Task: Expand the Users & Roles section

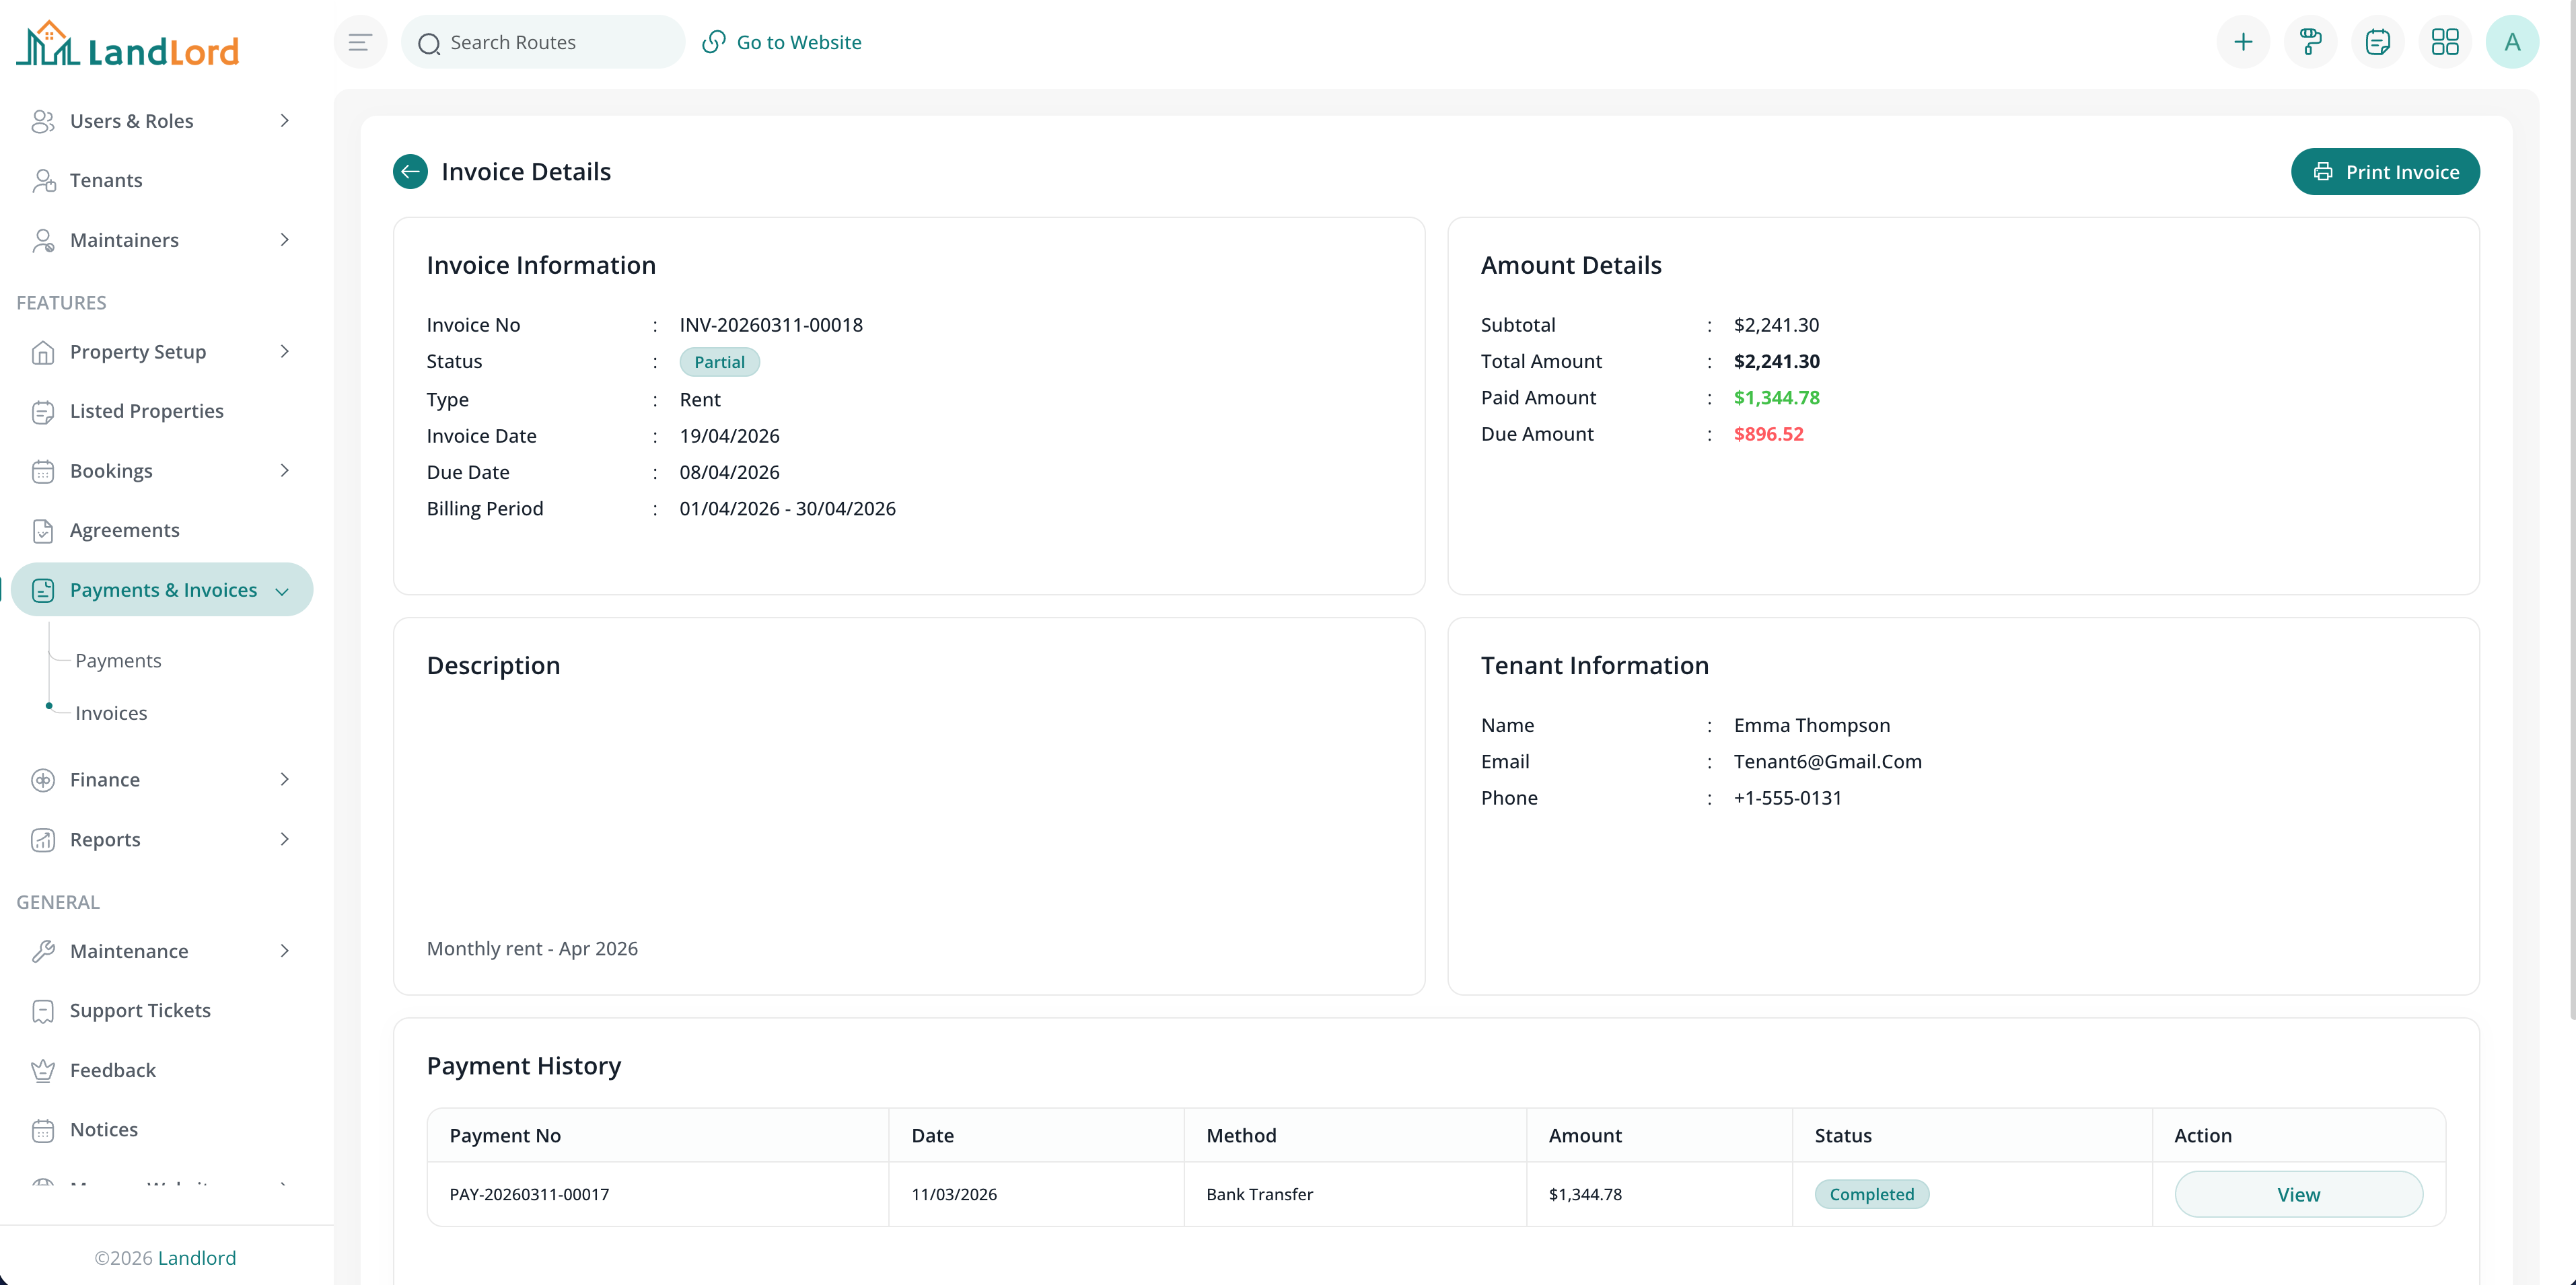Action: (131, 120)
